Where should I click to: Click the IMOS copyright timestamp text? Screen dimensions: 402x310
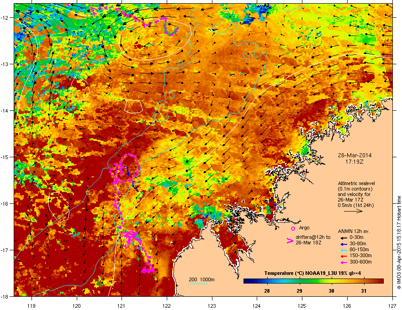point(399,243)
